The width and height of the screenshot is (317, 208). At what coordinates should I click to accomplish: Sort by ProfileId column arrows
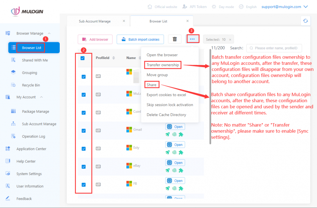(114, 58)
